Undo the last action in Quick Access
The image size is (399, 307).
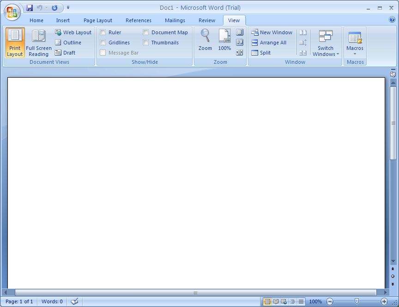(39, 8)
